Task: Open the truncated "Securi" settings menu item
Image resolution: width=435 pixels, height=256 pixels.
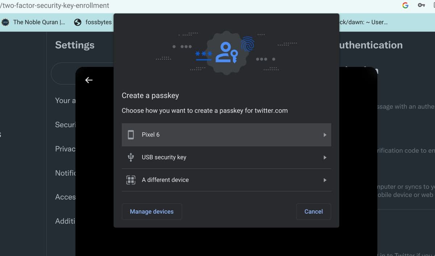Action: point(65,125)
